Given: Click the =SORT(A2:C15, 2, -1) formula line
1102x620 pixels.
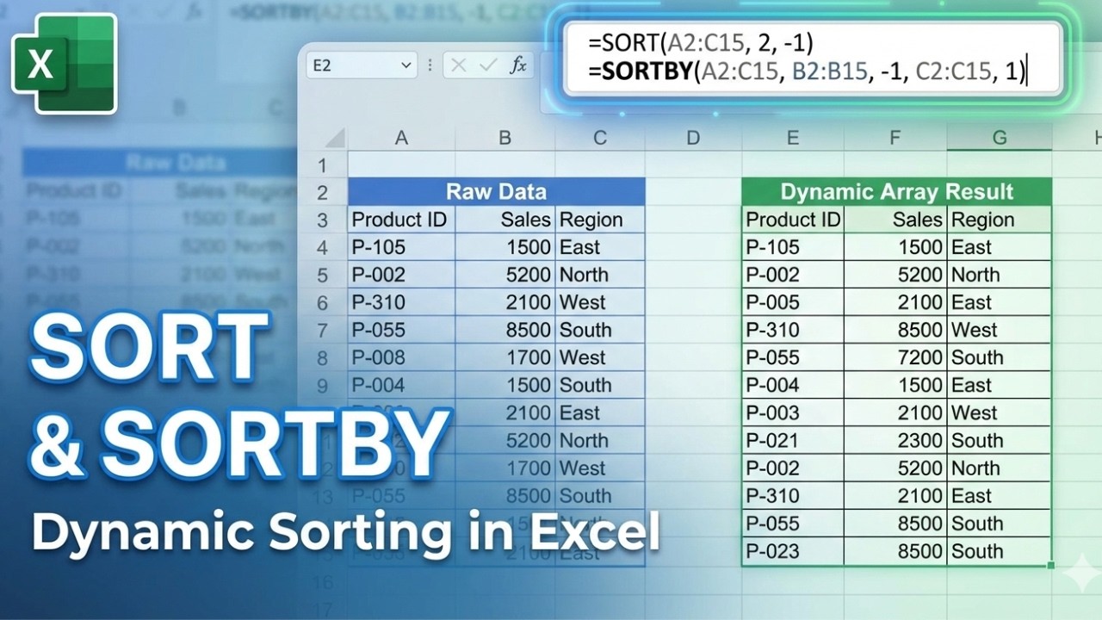Looking at the screenshot, I should coord(701,43).
